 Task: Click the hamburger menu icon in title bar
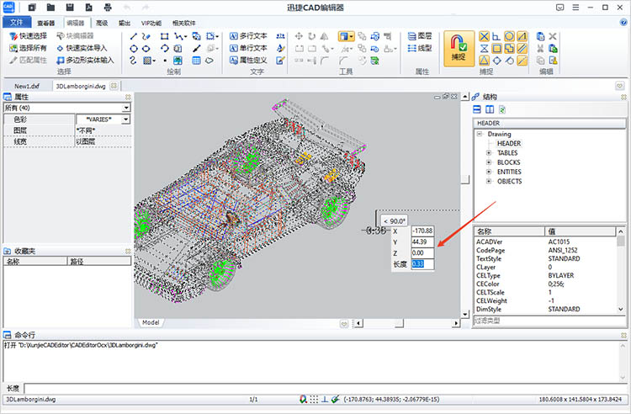tap(575, 8)
